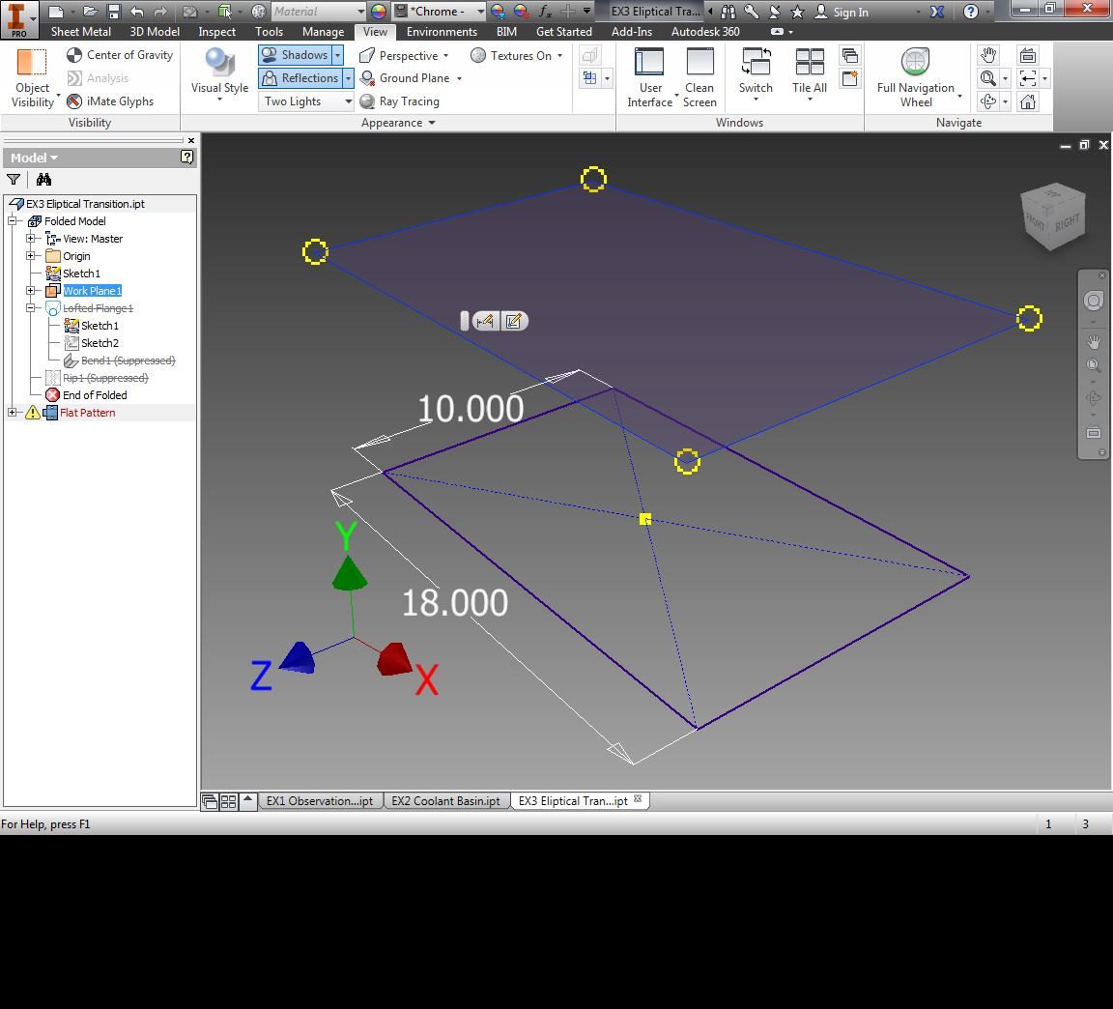
Task: Expand the Origin folder in the browser
Action: (x=32, y=256)
